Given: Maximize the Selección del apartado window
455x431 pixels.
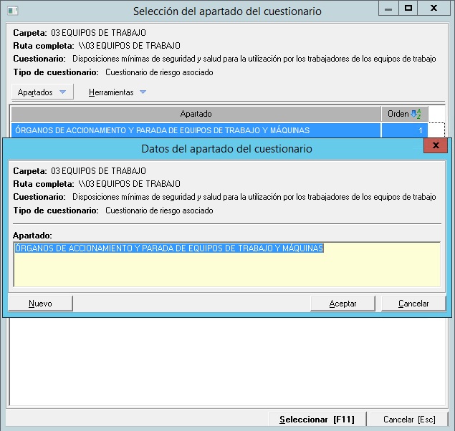Looking at the screenshot, I should pyautogui.click(x=408, y=9).
